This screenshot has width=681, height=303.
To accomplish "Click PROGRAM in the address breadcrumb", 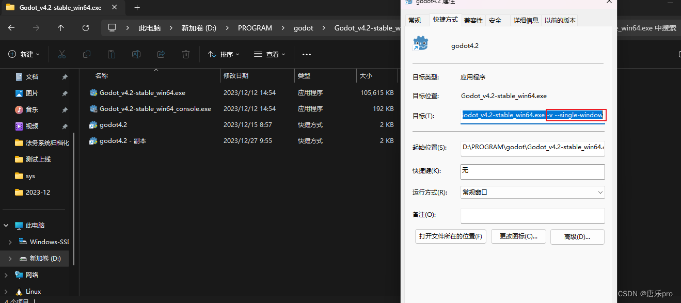I will click(255, 28).
